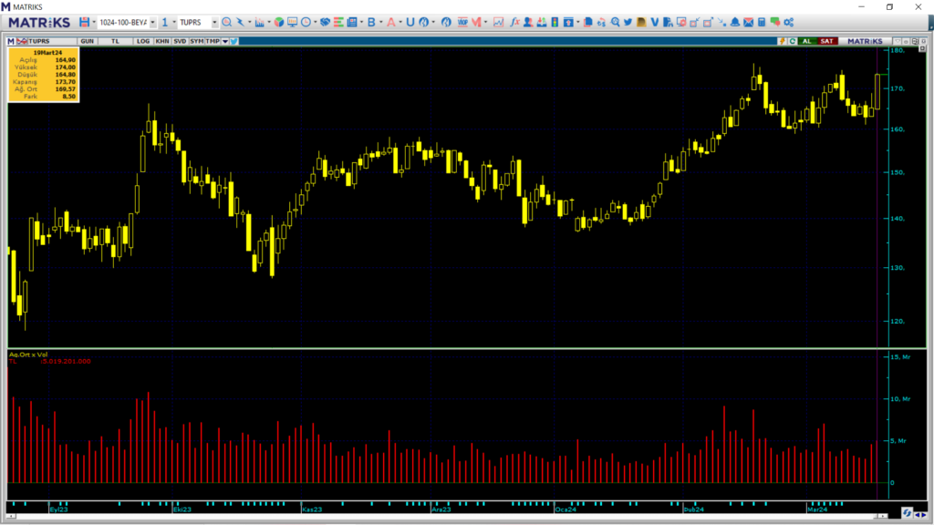934x525 pixels.
Task: Click the TUPRS symbol label in the chart header
Action: 39,41
